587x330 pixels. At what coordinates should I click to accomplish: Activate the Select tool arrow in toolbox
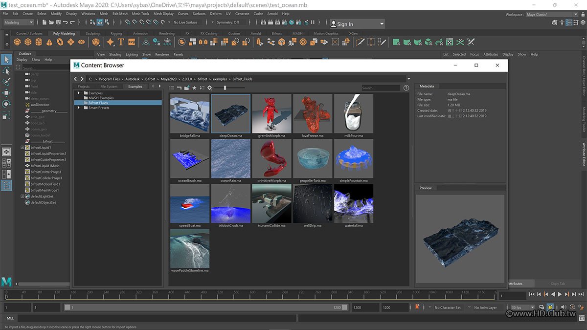pos(6,59)
